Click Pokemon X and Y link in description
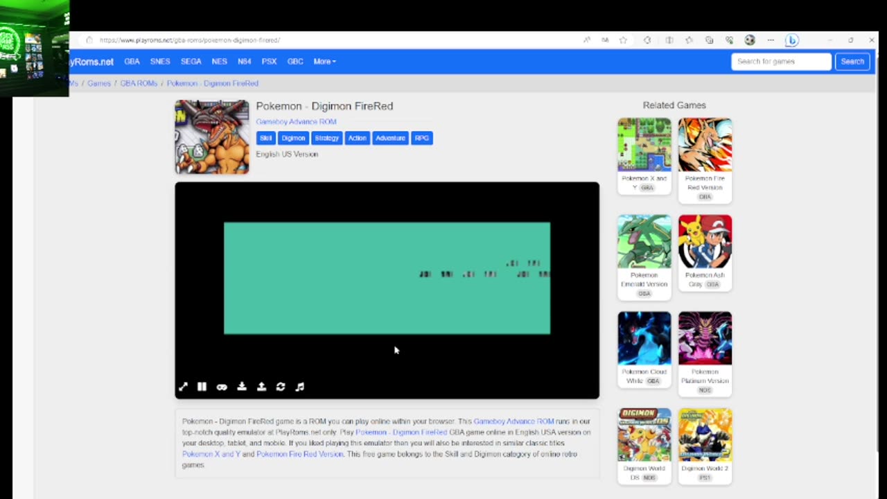 (x=211, y=454)
